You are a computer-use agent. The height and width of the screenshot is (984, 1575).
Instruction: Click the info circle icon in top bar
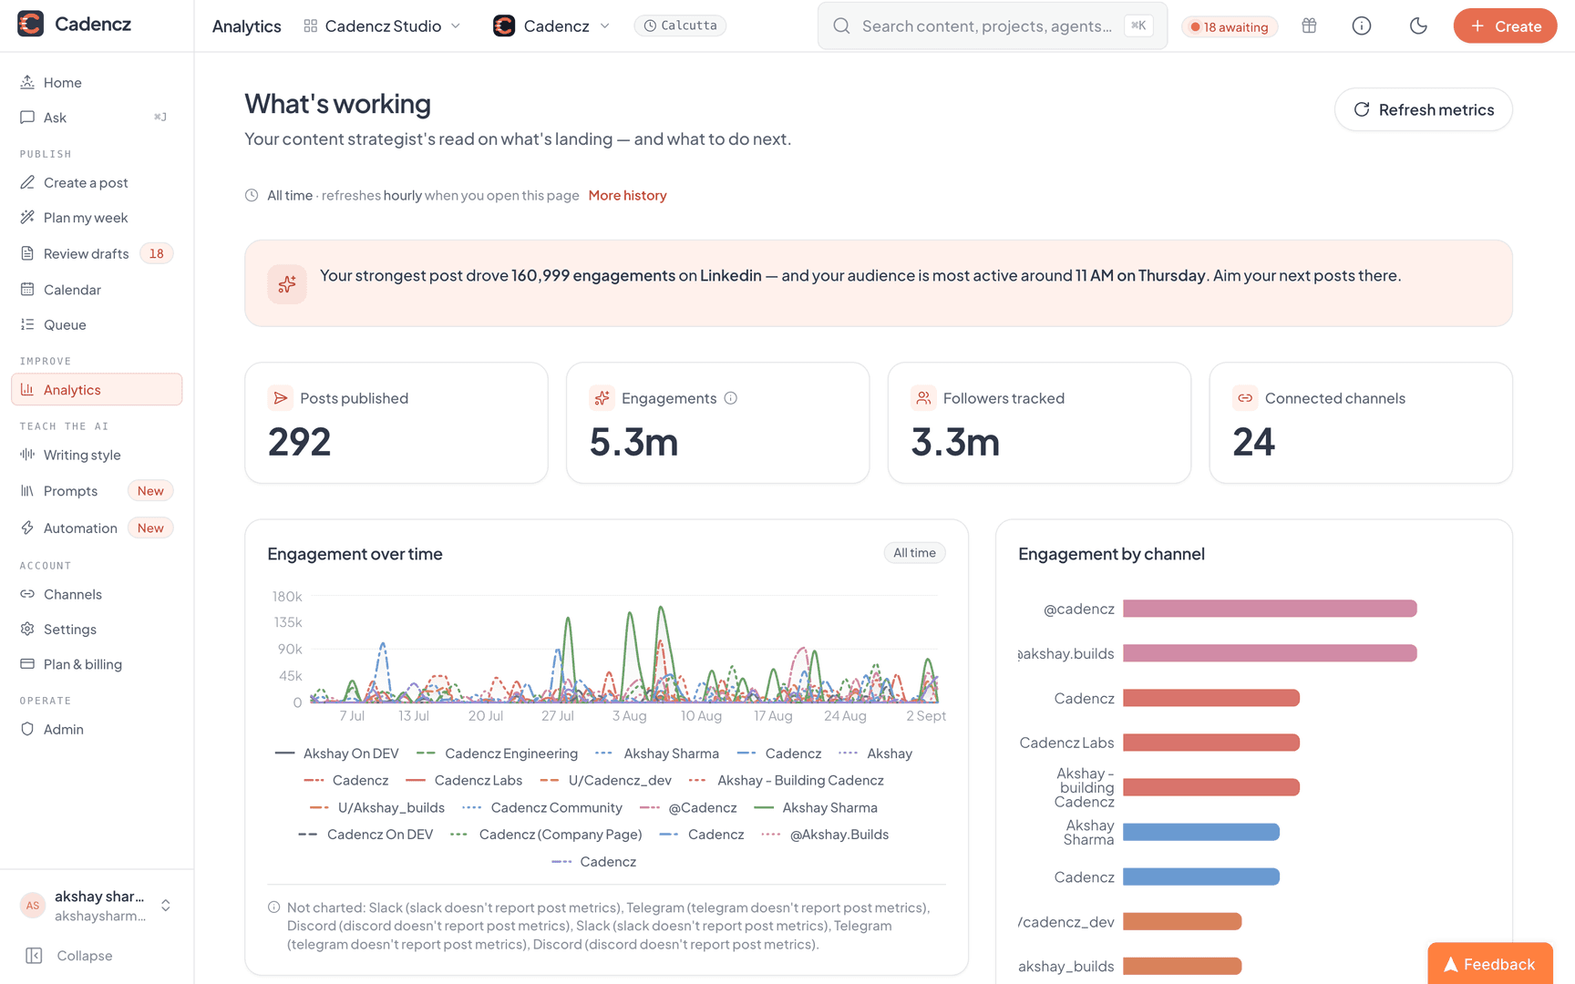[1362, 26]
